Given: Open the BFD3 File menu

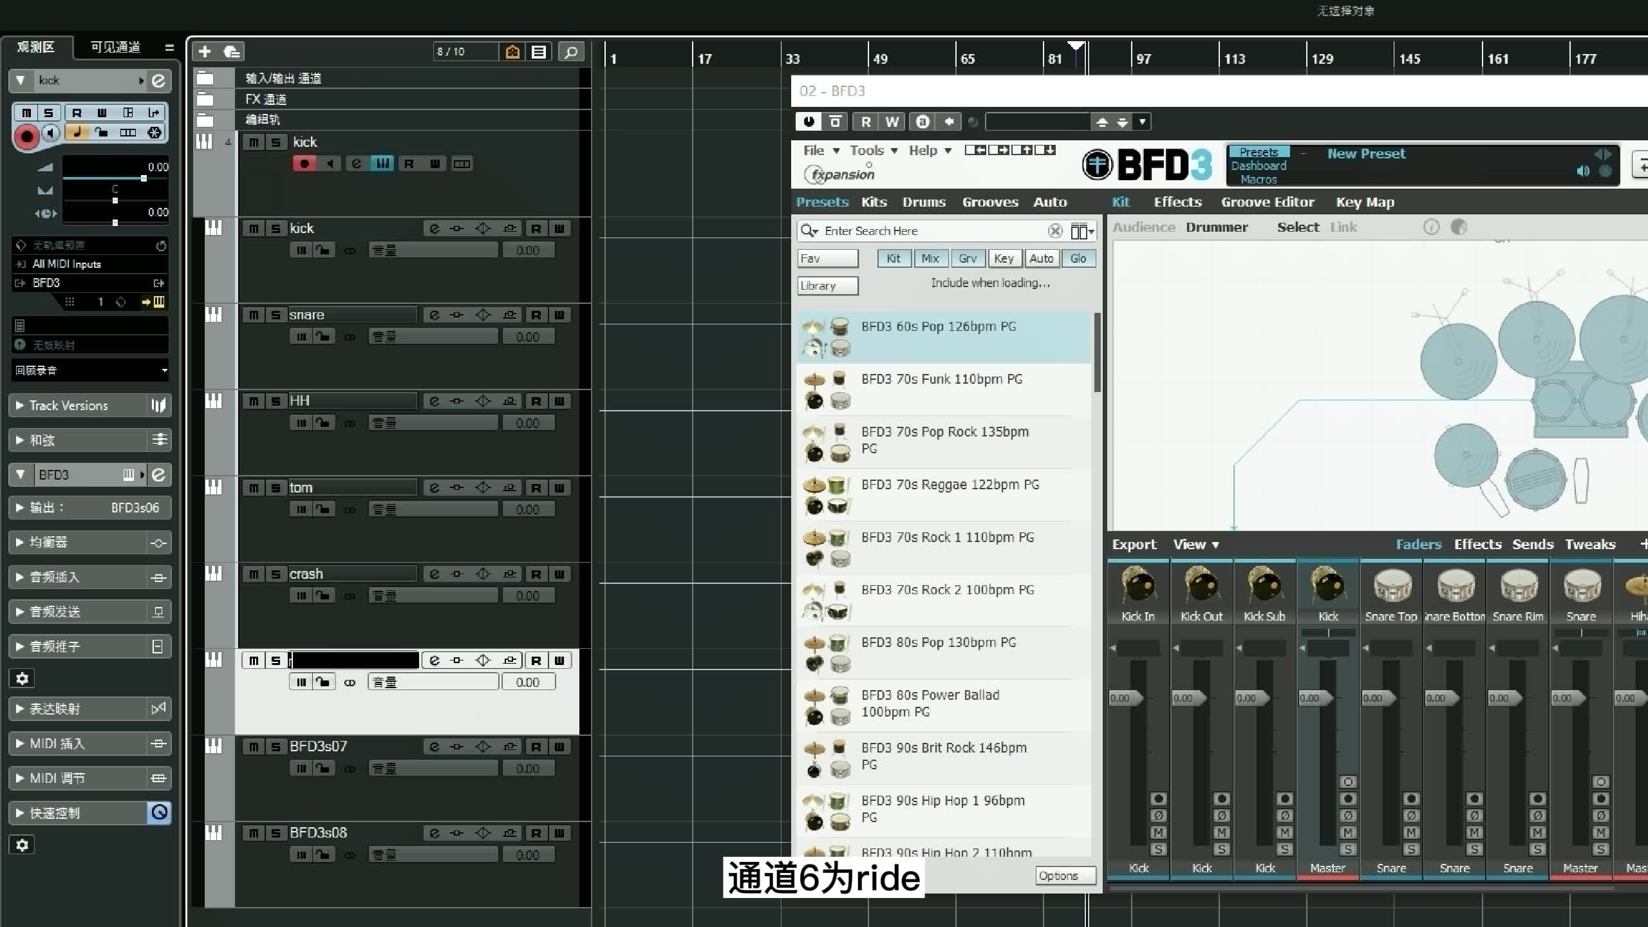Looking at the screenshot, I should (821, 150).
